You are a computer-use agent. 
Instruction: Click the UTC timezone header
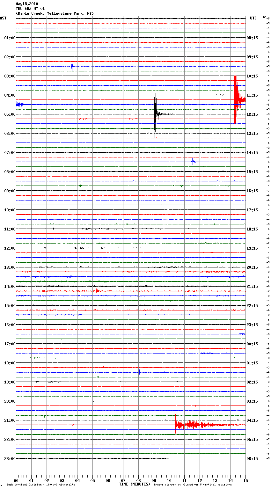[x=253, y=18]
